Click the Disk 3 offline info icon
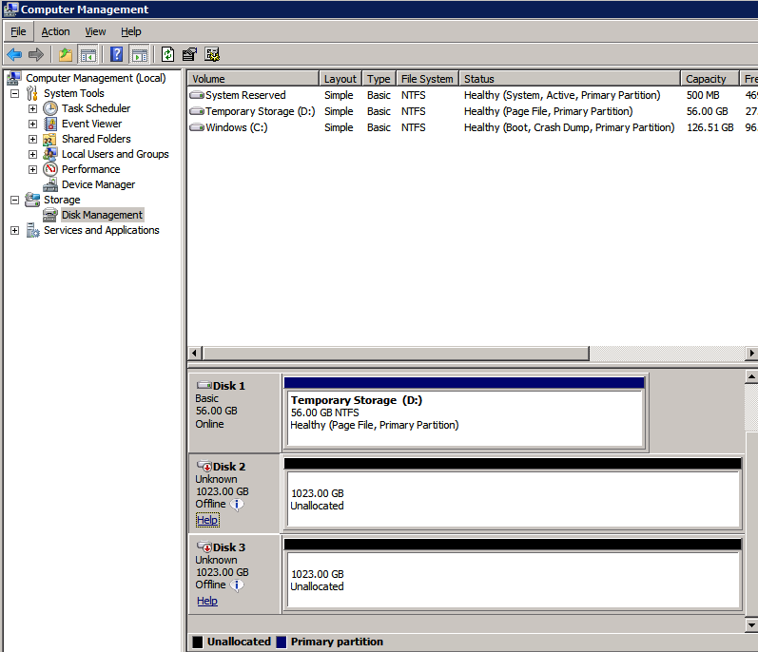This screenshot has height=652, width=758. point(237,585)
